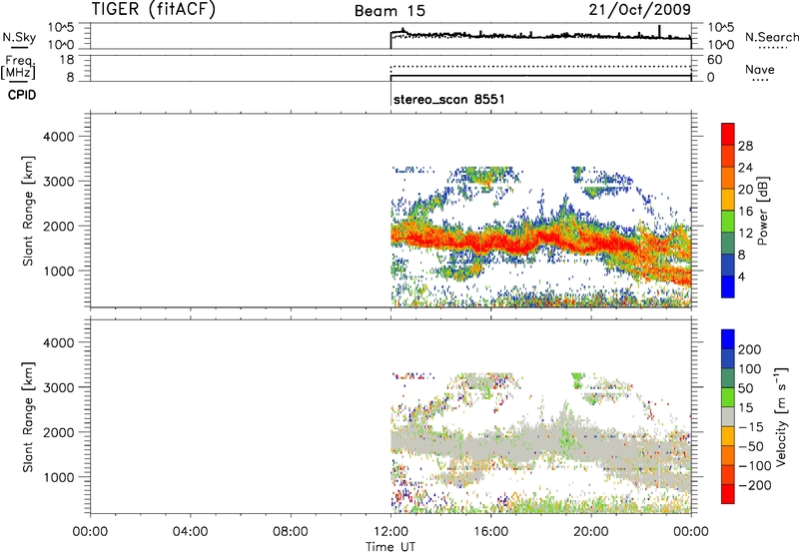Click the 'Beam 15' label
The width and height of the screenshot is (799, 553).
tap(390, 11)
